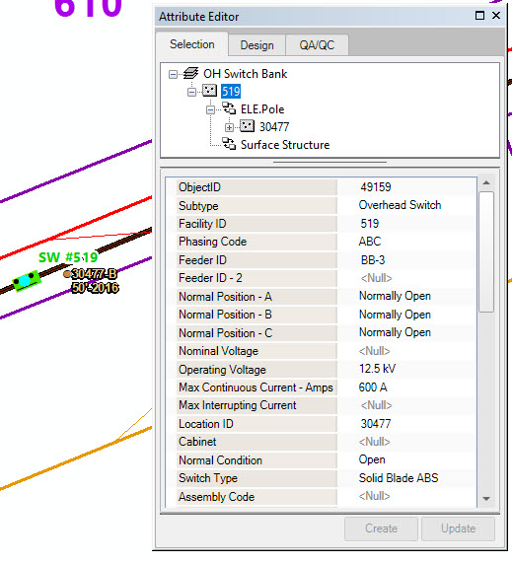Click the Feeder ID value BB-3
The height and width of the screenshot is (563, 512).
[373, 260]
